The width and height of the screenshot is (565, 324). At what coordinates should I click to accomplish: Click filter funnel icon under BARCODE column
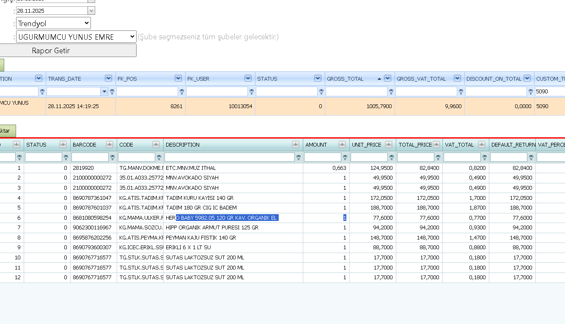coord(112,158)
